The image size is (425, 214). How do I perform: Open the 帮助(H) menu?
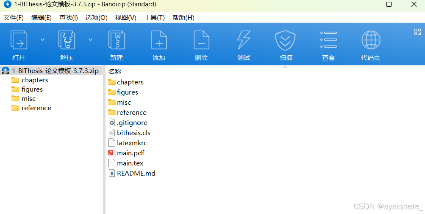pos(183,18)
